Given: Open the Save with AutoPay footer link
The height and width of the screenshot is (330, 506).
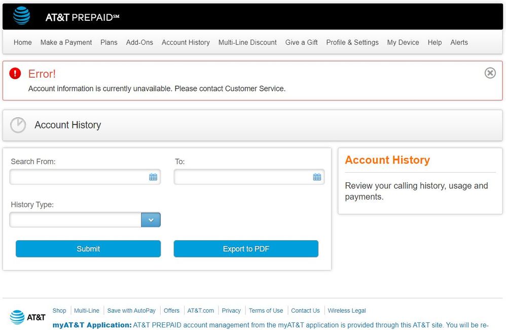Looking at the screenshot, I should 131,311.
